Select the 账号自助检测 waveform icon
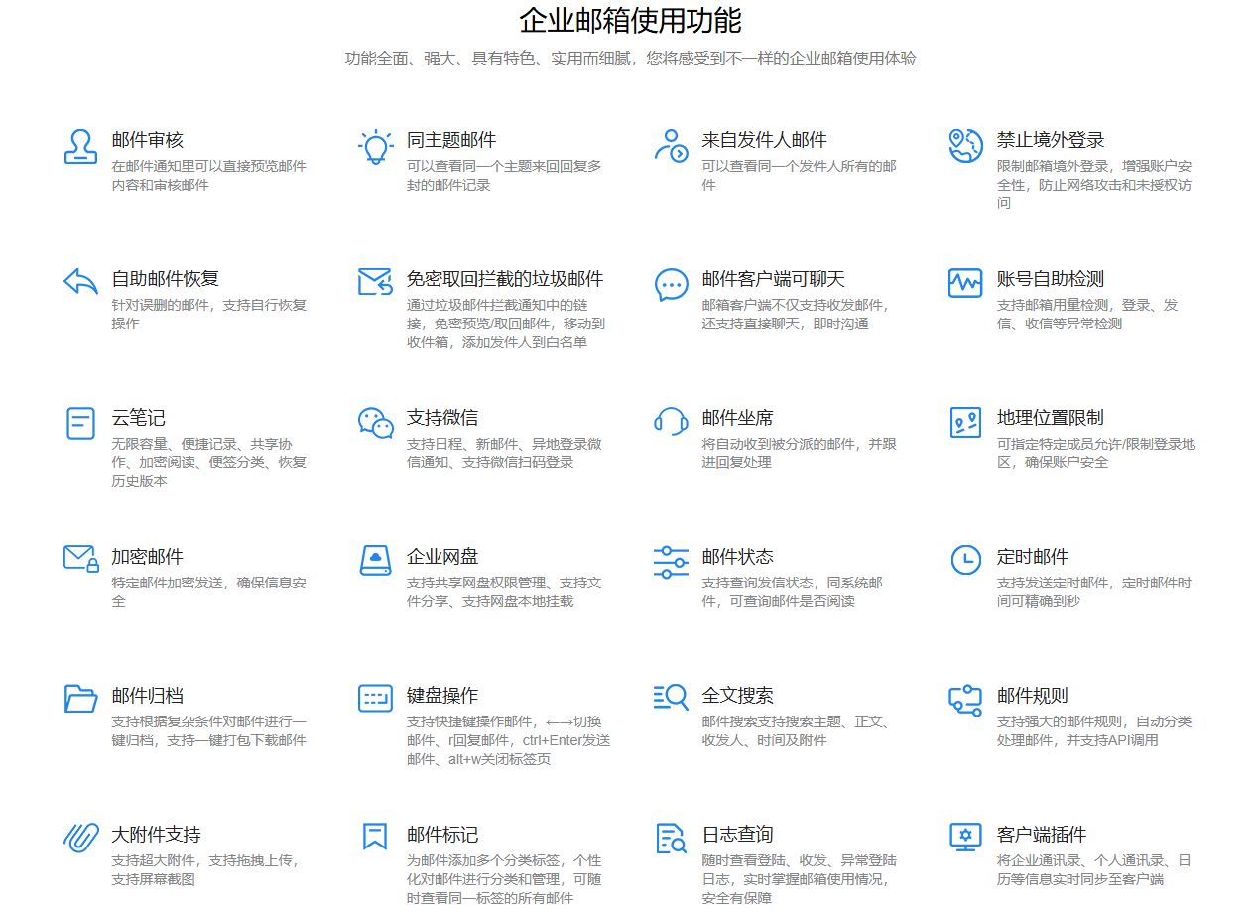The height and width of the screenshot is (912, 1257). pyautogui.click(x=964, y=283)
